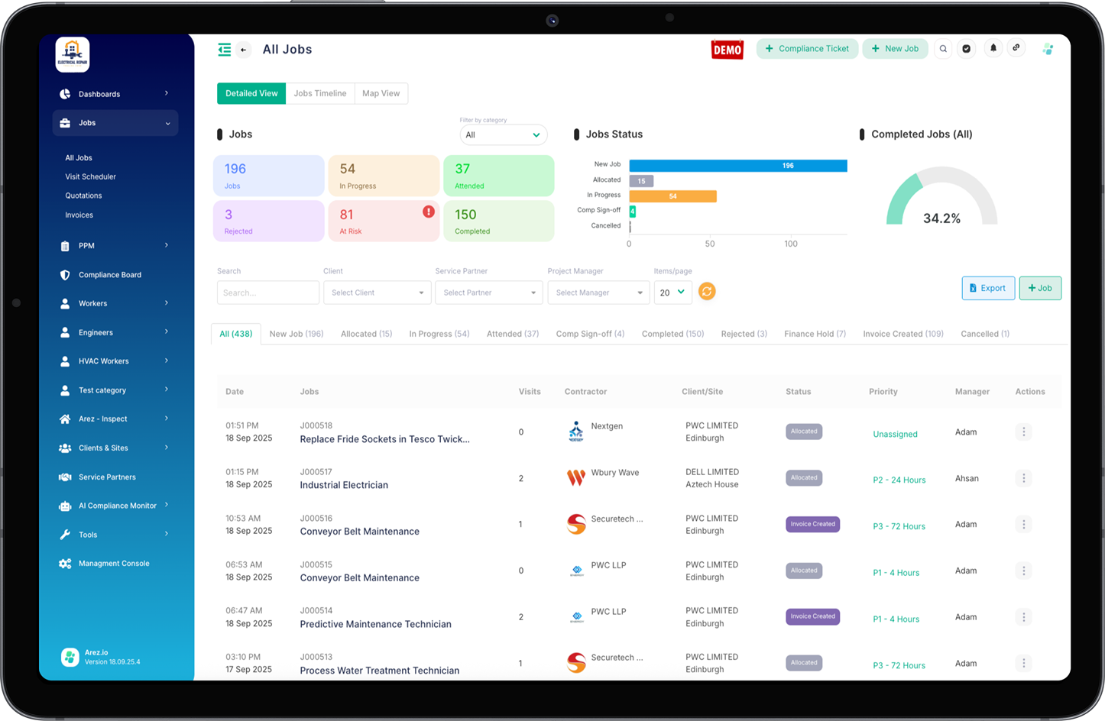Open the Filter by category dropdown

pos(503,134)
